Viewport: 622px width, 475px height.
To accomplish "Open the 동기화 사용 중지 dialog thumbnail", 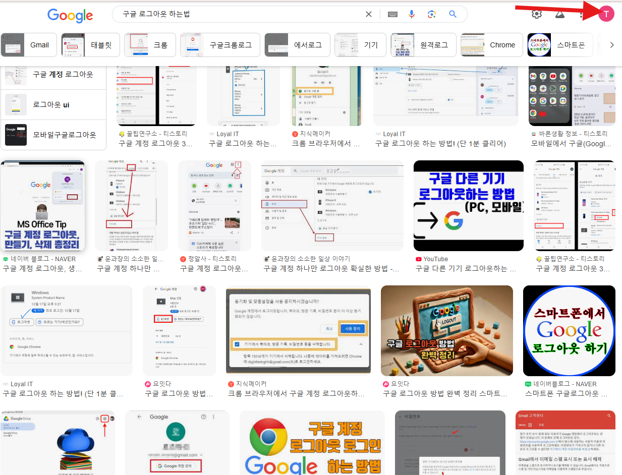I will 298,331.
